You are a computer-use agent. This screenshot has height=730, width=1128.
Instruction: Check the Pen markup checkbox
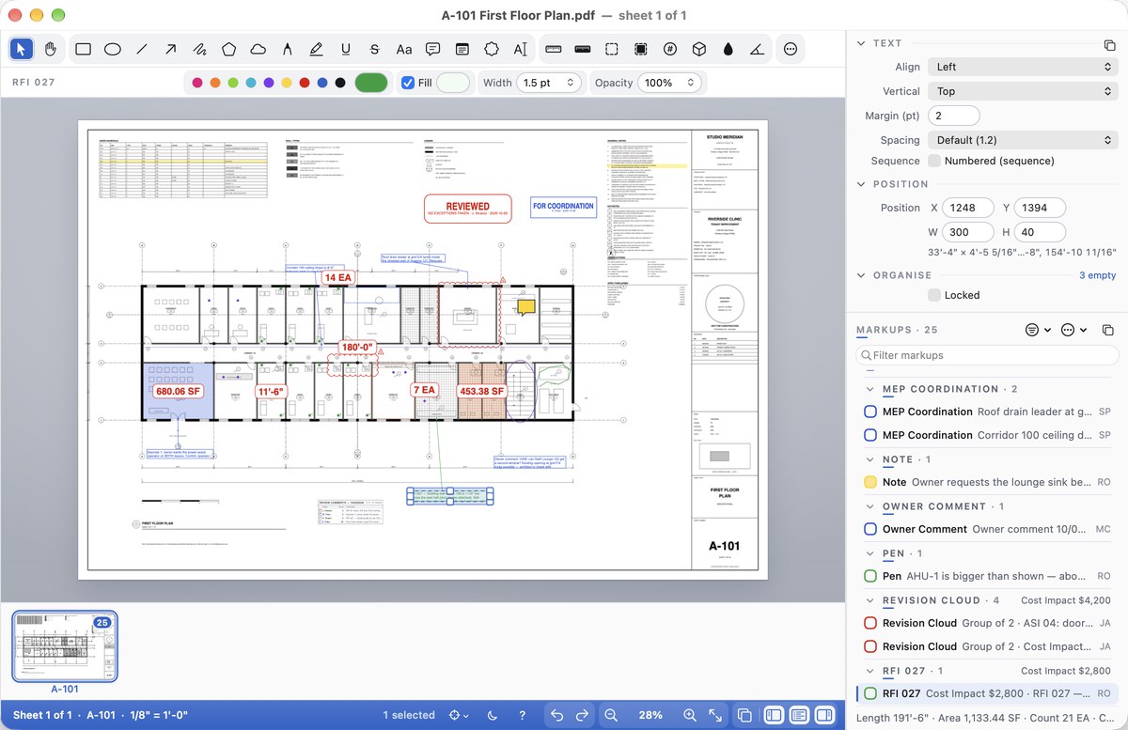coord(869,576)
